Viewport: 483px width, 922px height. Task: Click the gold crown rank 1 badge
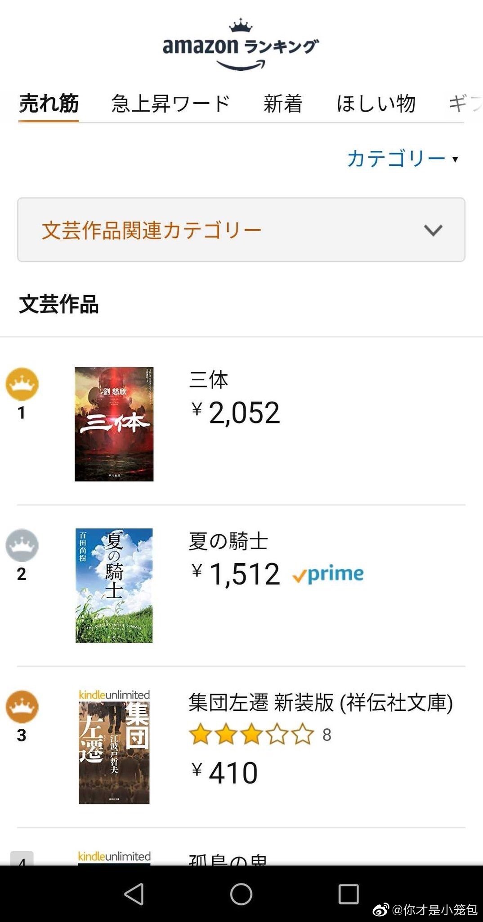tap(22, 384)
